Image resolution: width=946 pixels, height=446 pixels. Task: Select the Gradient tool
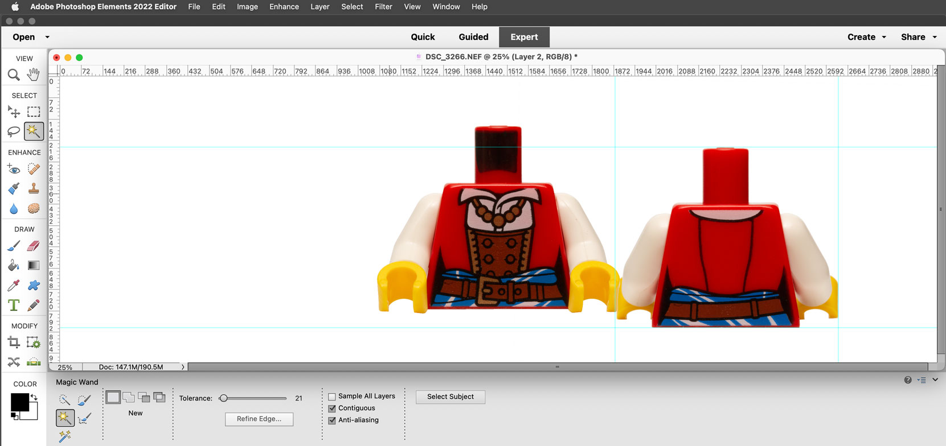34,265
